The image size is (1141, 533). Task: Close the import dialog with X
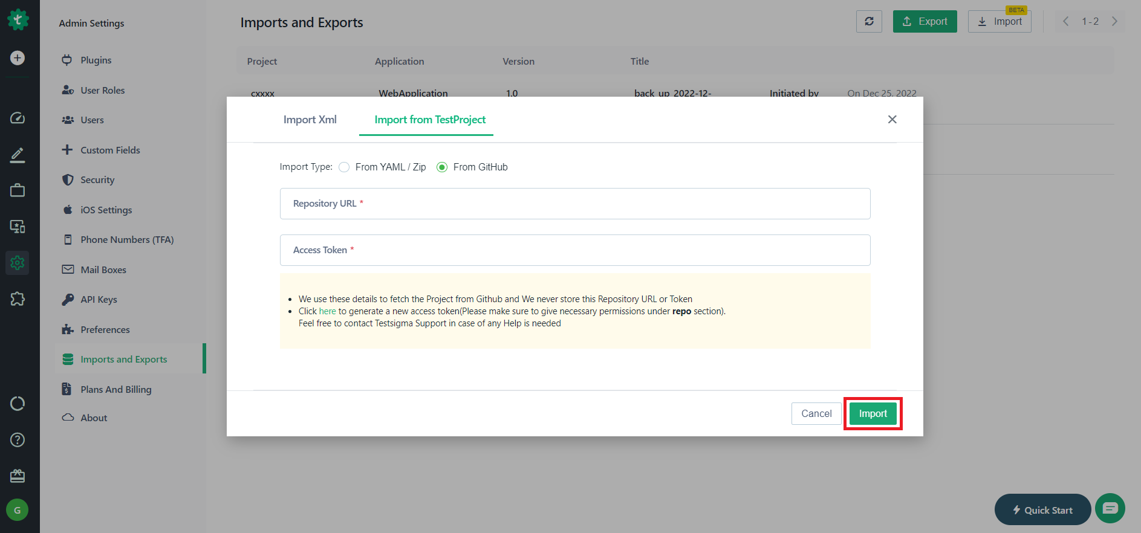click(x=892, y=120)
